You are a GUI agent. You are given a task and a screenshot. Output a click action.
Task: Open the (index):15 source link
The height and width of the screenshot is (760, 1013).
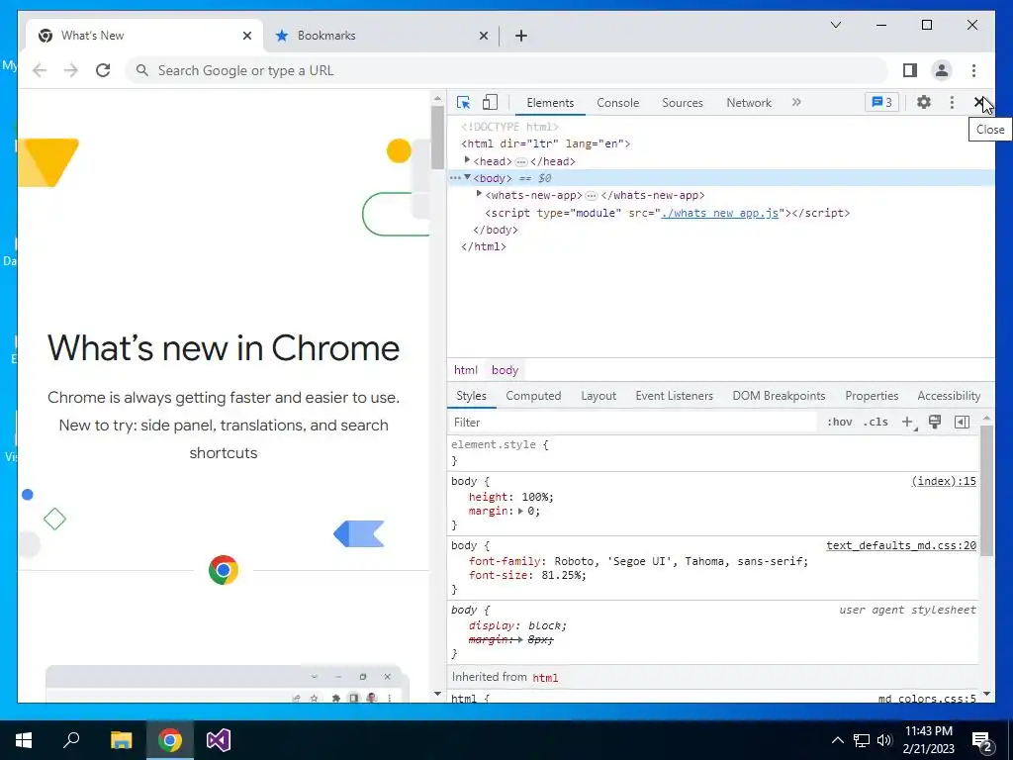point(943,481)
